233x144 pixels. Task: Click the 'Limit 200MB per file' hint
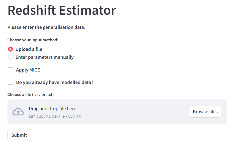47,116
